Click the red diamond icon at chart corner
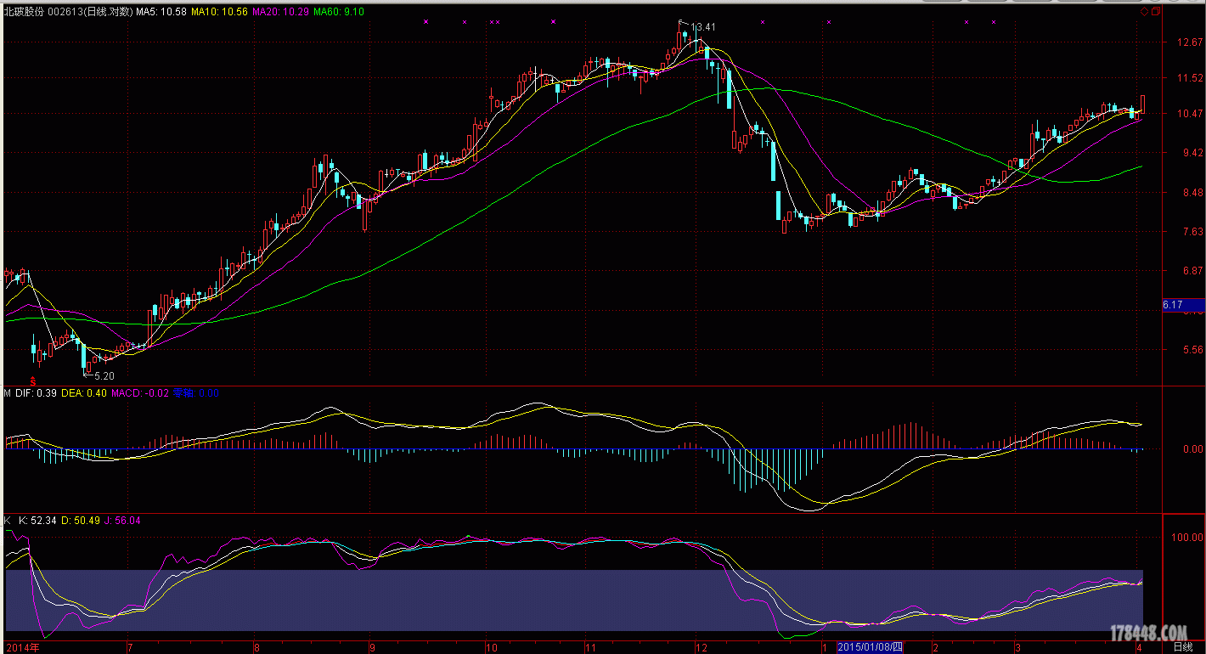 pyautogui.click(x=1145, y=12)
